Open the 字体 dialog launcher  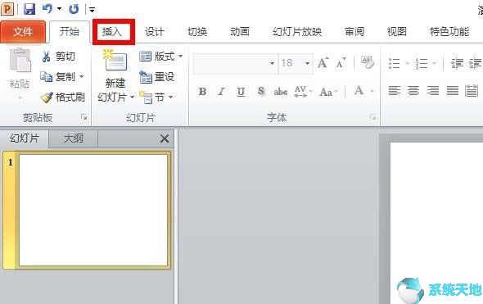(372, 117)
